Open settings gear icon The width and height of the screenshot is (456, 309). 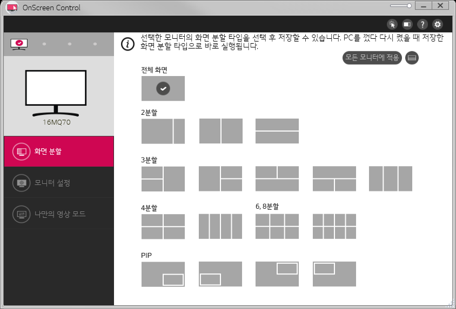coord(438,24)
